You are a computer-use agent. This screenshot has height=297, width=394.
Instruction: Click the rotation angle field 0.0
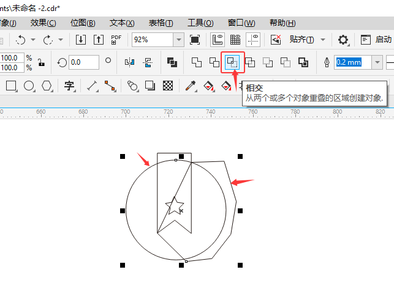point(84,62)
